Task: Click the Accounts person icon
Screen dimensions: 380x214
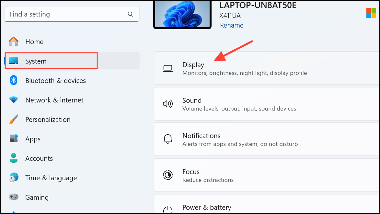Action: click(x=14, y=158)
